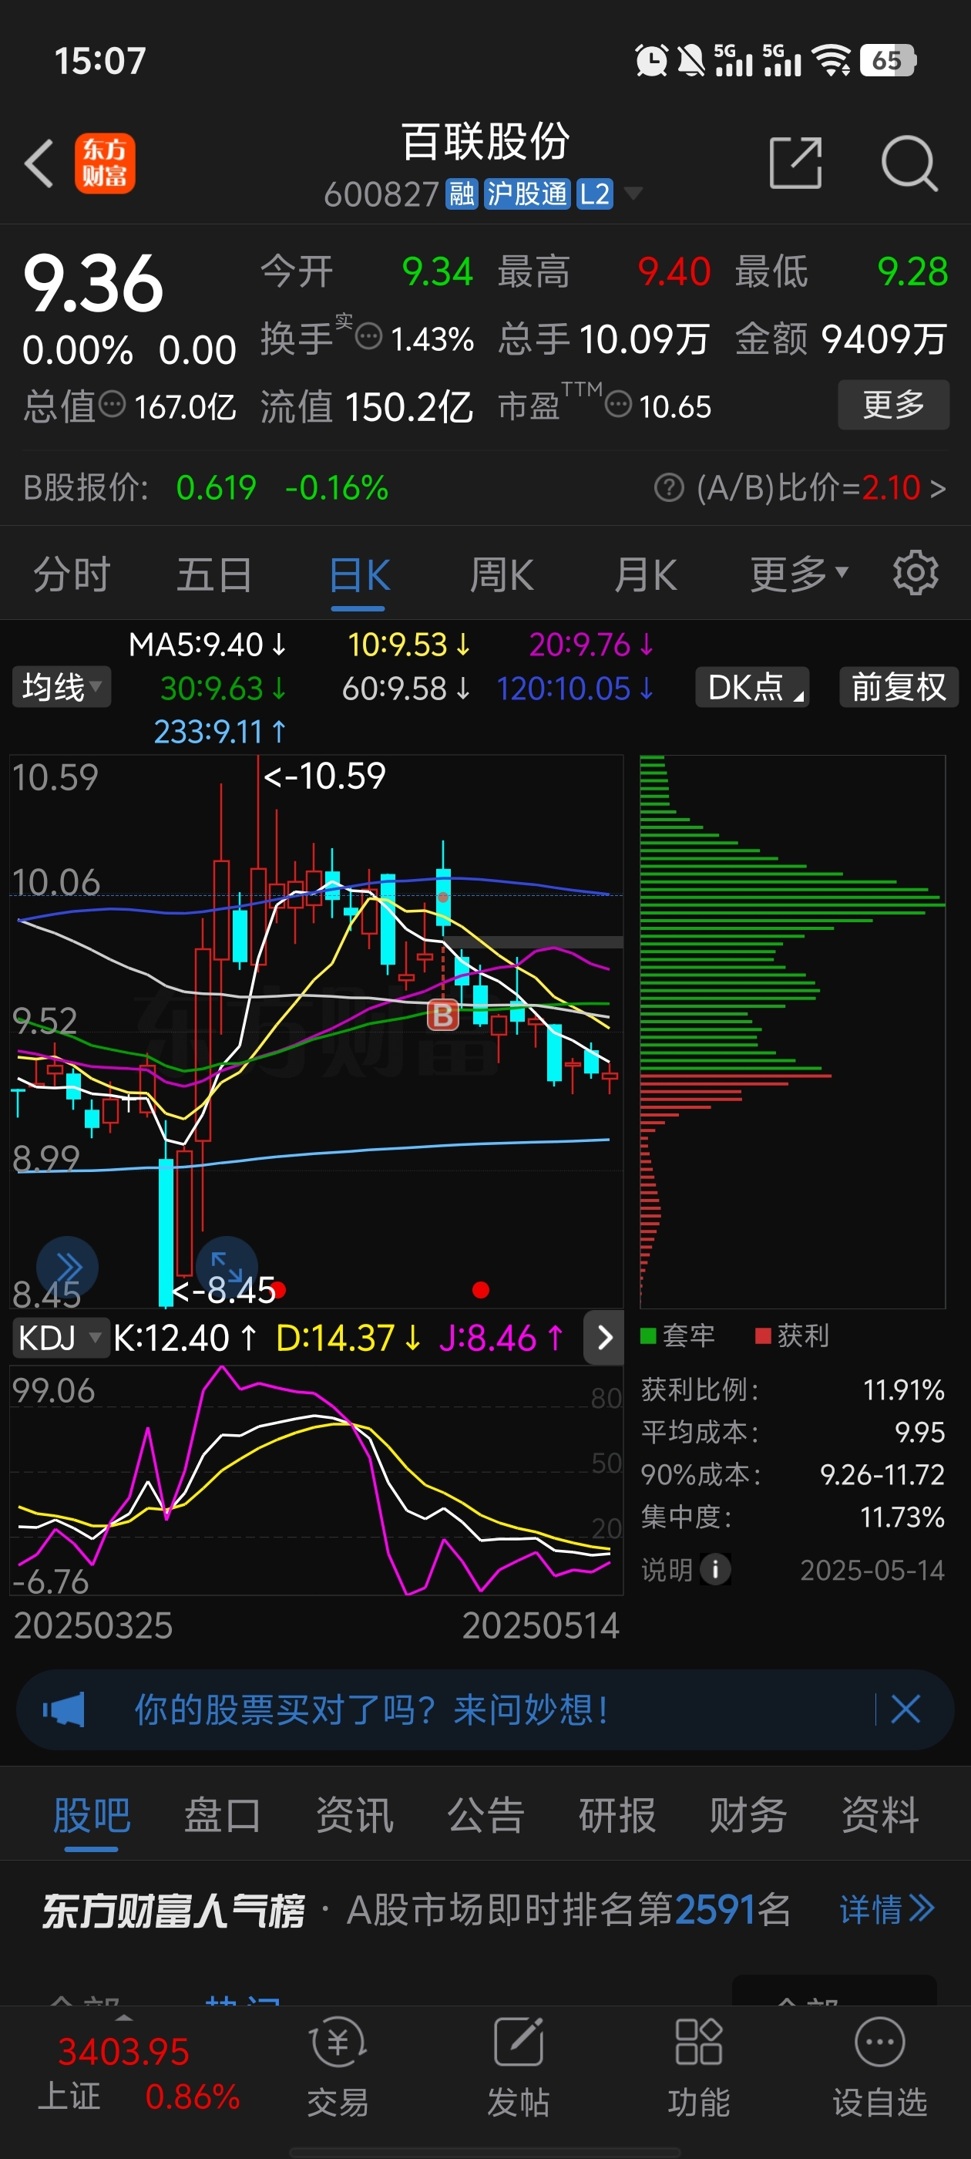971x2159 pixels.
Task: Open the 盘口 tab
Action: [223, 1815]
